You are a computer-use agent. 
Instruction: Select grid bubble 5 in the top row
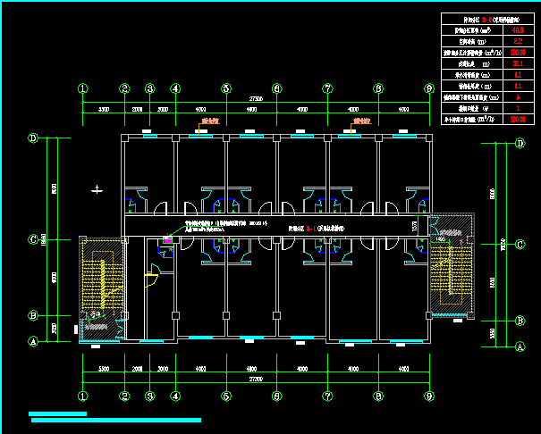226,89
